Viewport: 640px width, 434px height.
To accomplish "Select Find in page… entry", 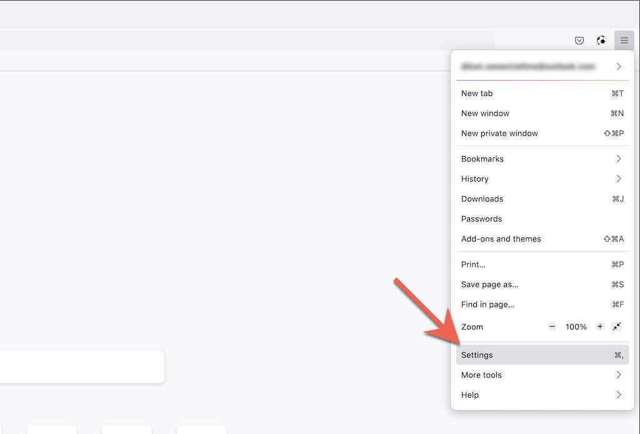I will (x=542, y=304).
